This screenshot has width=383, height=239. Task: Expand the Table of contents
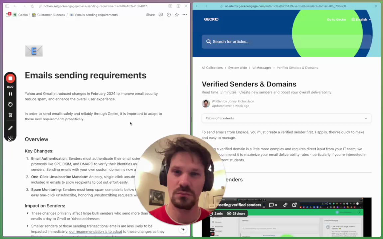(287, 118)
